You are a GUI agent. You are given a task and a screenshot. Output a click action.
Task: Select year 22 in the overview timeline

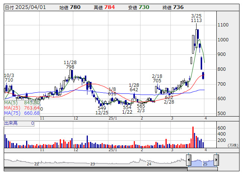(37, 164)
